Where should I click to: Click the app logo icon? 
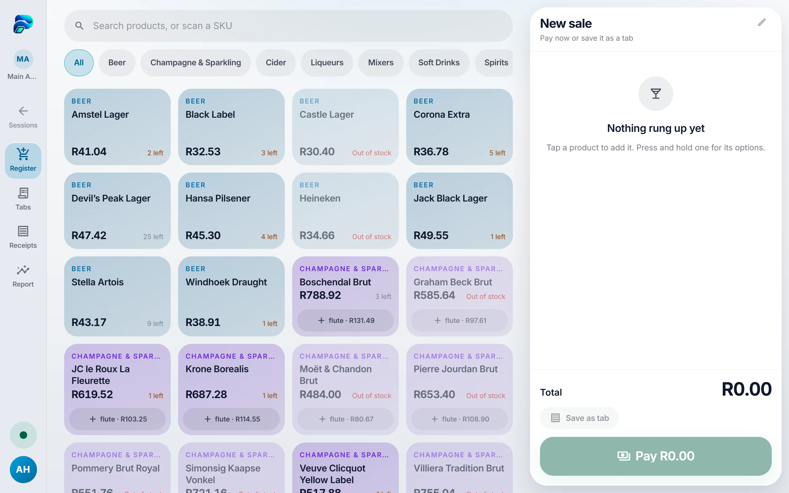(23, 24)
